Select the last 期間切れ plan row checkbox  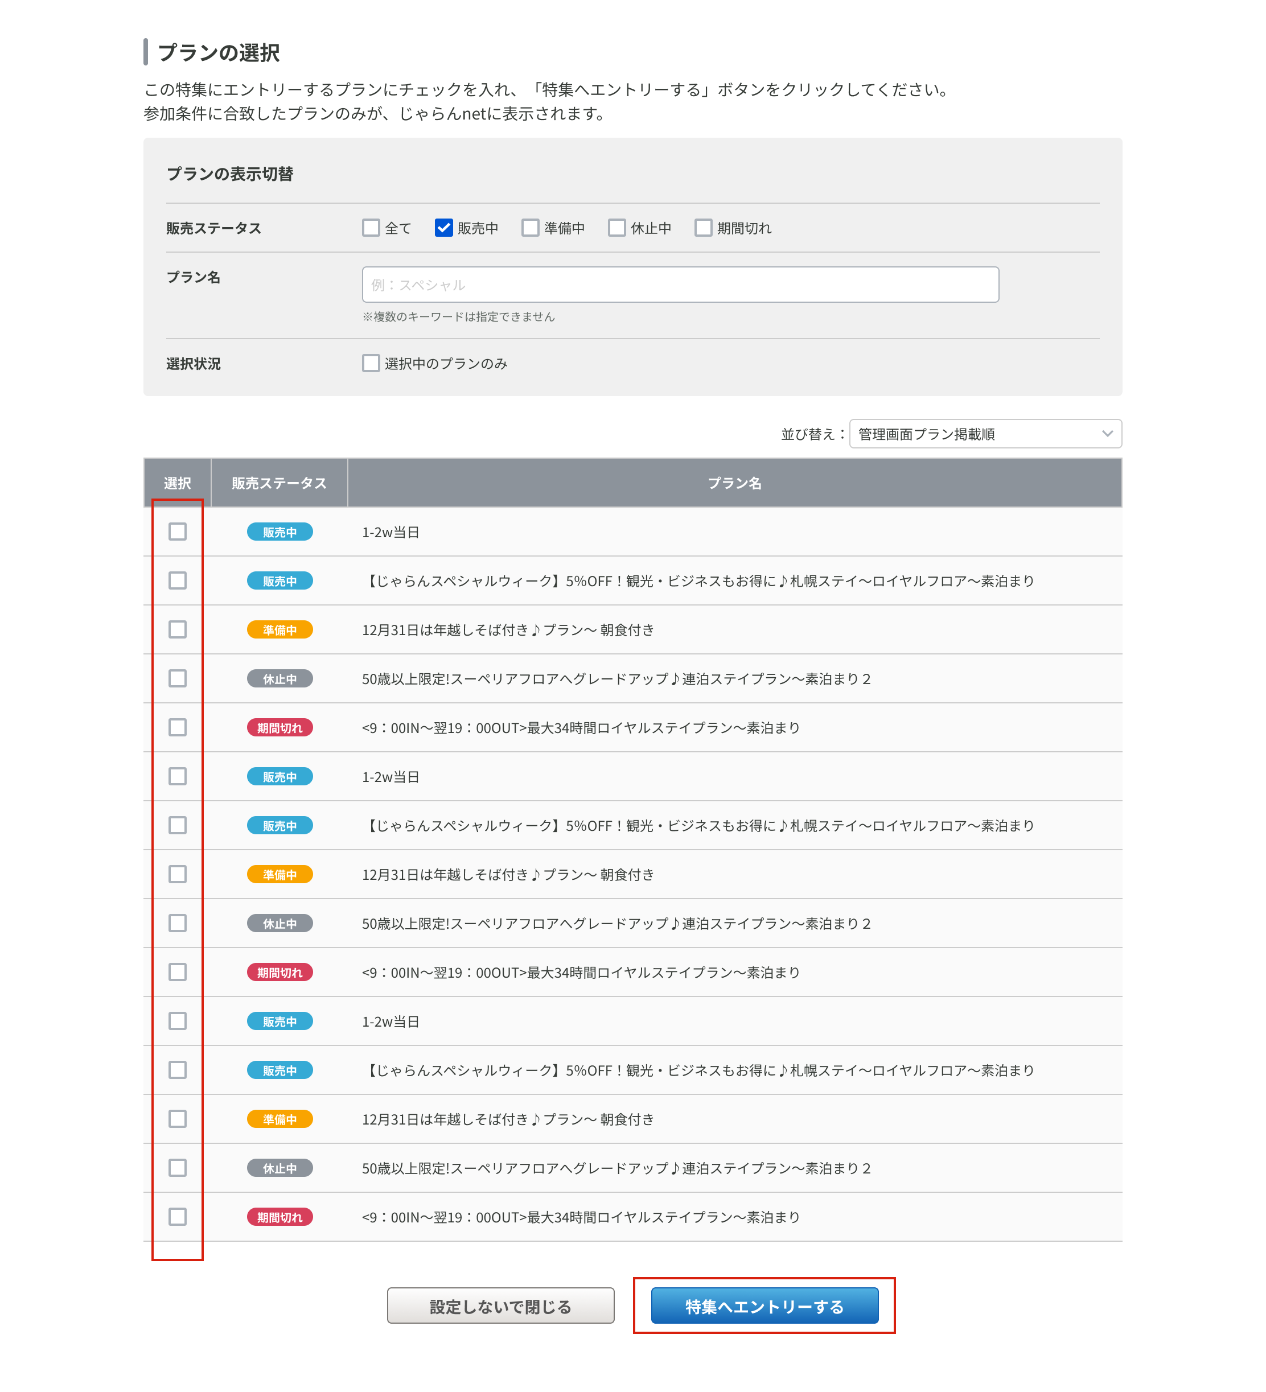[178, 1217]
